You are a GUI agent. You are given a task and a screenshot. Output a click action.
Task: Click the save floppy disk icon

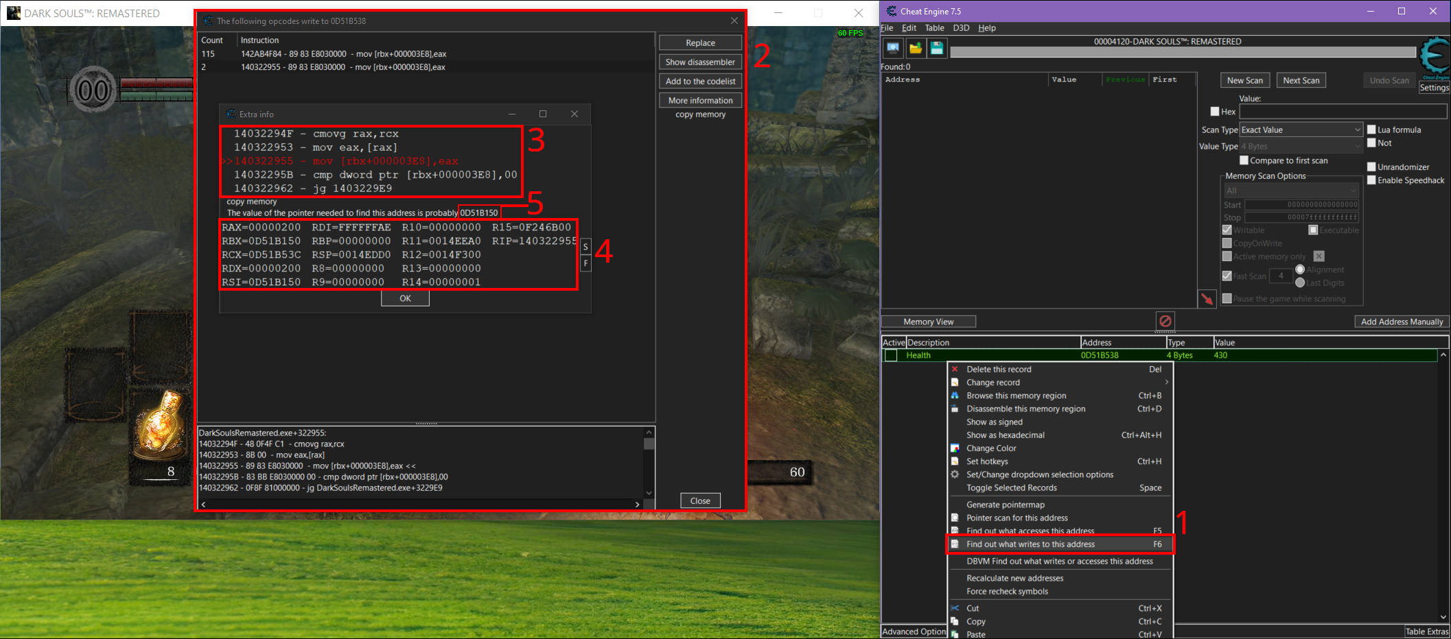(x=937, y=48)
